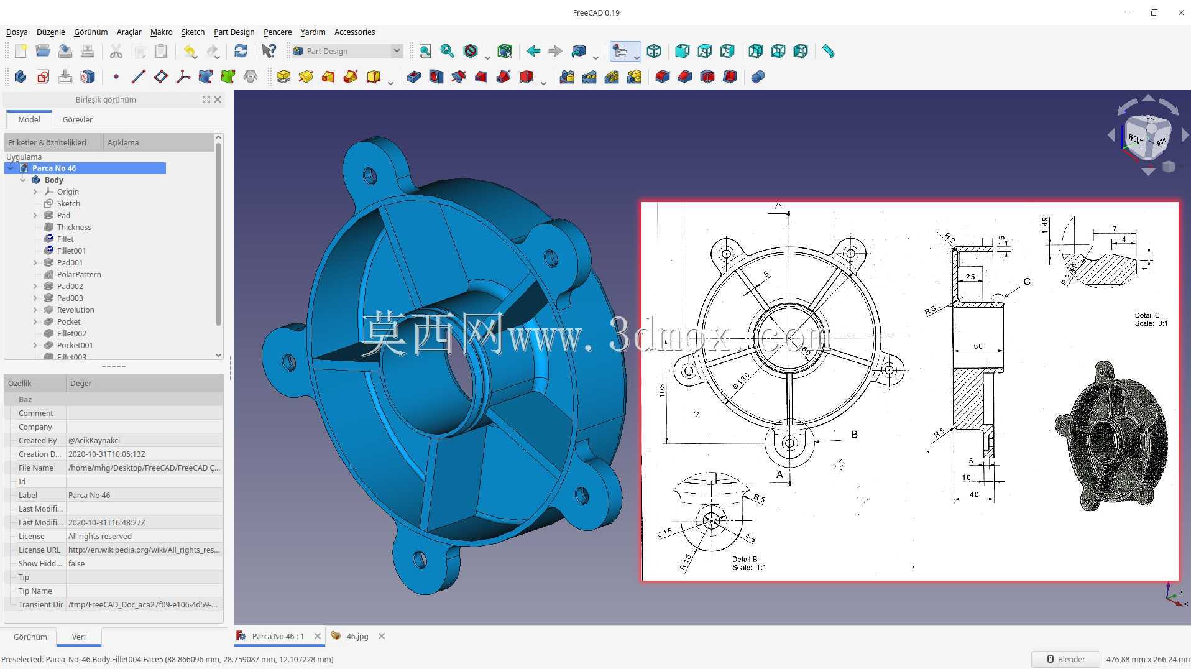Create a new sketch

click(x=43, y=76)
